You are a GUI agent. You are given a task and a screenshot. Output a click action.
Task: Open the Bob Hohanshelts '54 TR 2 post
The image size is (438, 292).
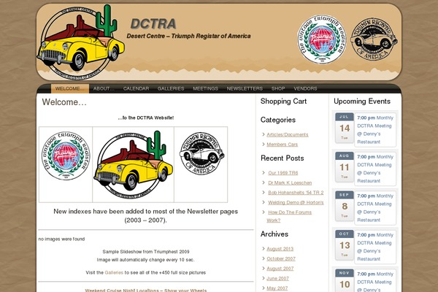tap(296, 193)
